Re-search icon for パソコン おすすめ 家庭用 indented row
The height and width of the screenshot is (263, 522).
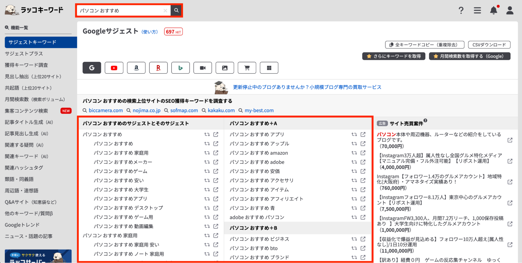click(207, 153)
